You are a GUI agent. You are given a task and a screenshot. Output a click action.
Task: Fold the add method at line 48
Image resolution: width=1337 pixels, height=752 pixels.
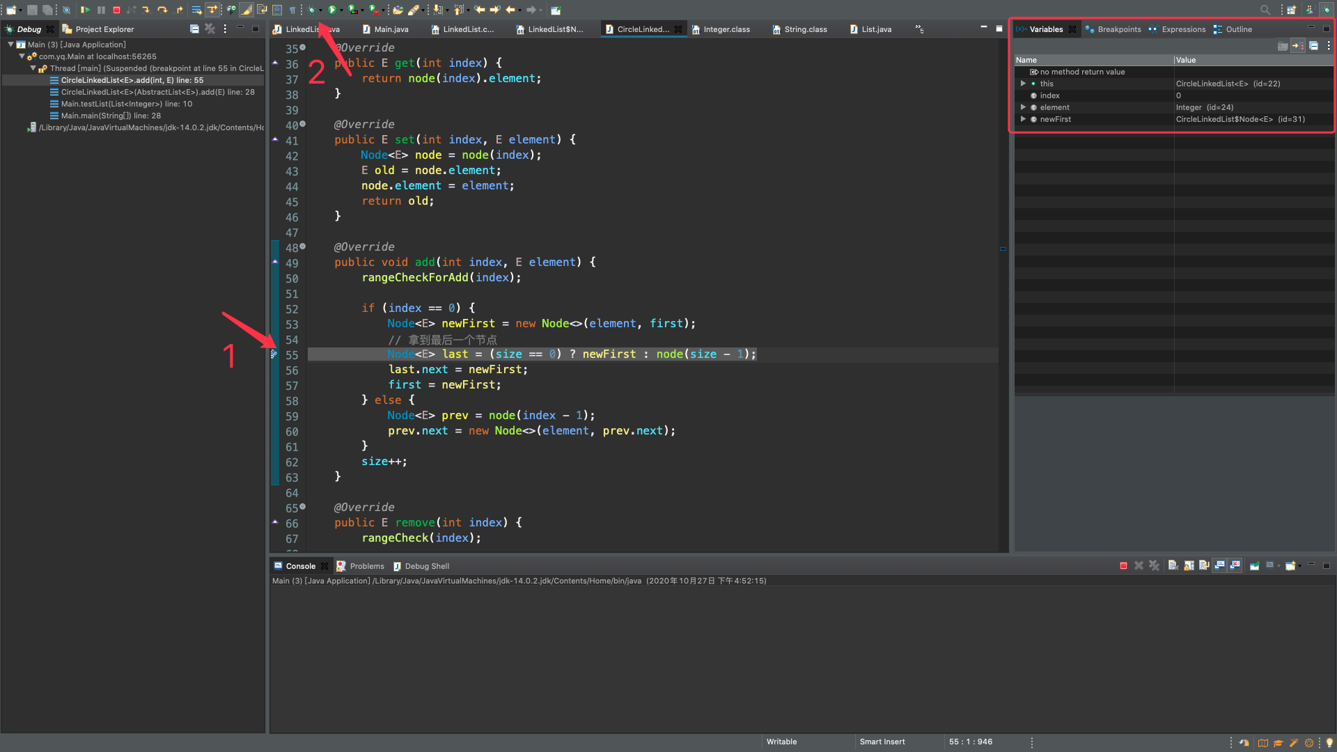coord(302,246)
